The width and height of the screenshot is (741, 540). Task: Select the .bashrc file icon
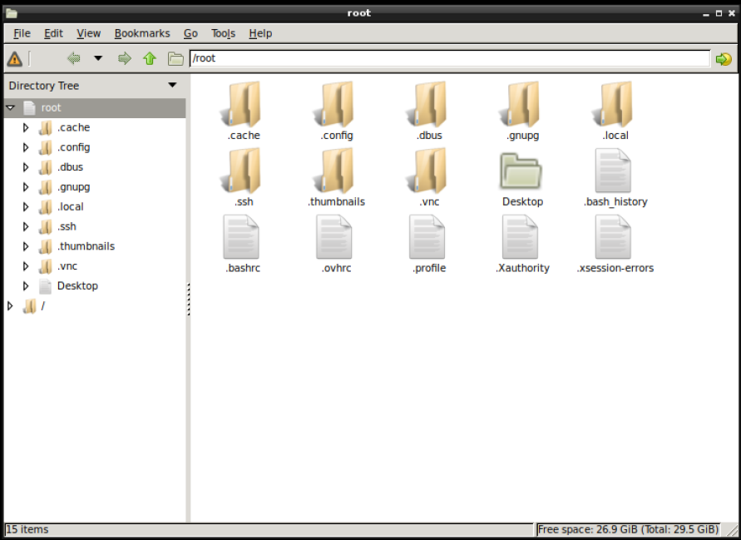tap(241, 237)
